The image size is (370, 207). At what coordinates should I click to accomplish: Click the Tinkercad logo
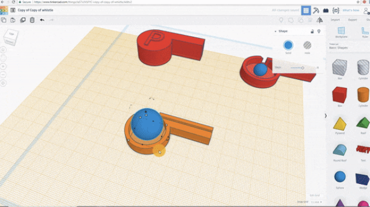[4, 10]
